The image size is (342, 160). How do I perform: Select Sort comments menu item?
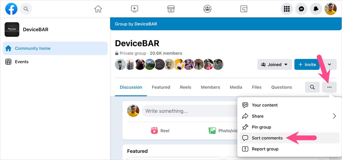290,138
